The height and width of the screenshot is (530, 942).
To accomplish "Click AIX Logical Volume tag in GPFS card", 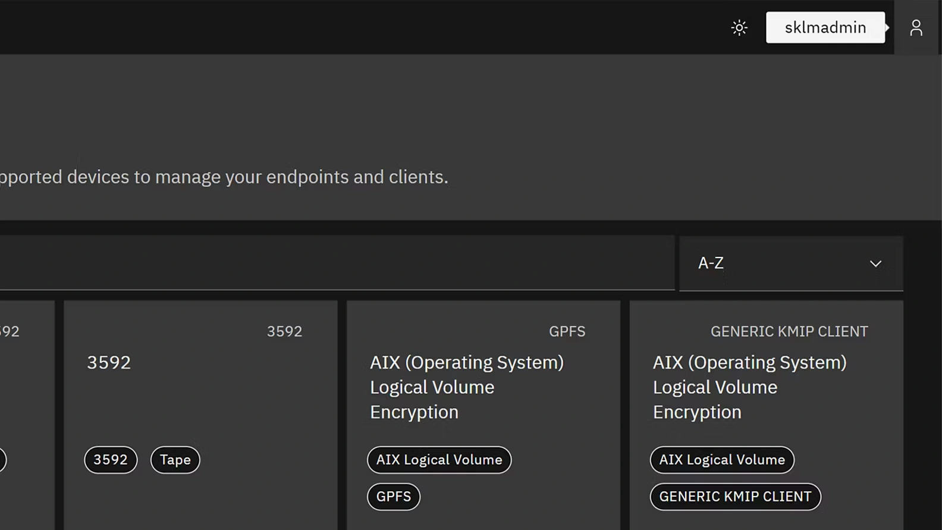I will [x=439, y=460].
